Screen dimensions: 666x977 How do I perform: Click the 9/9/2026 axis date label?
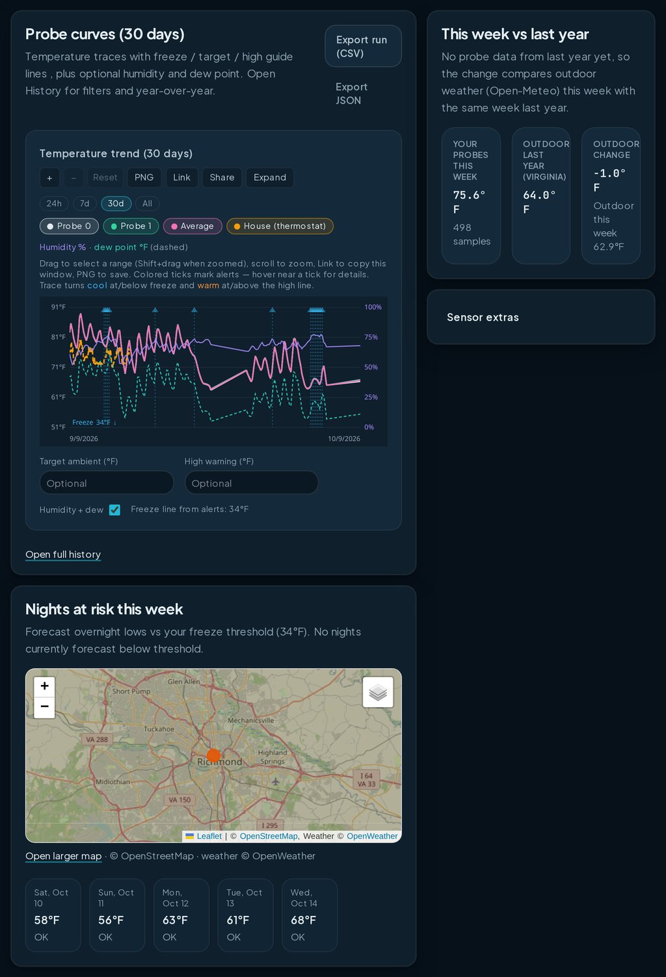(x=84, y=439)
